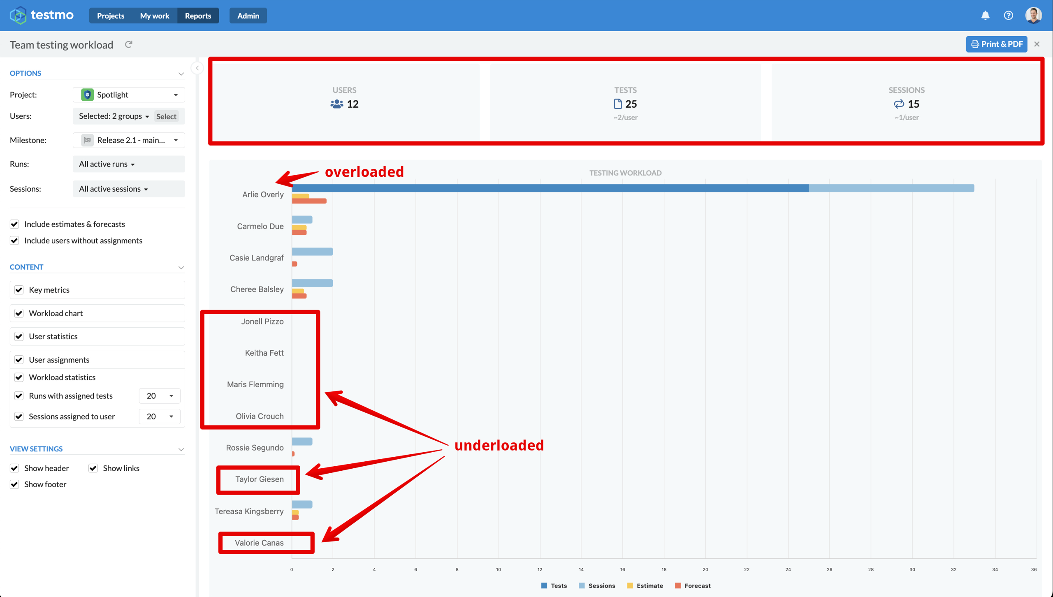Click the testmo logo icon

18,16
